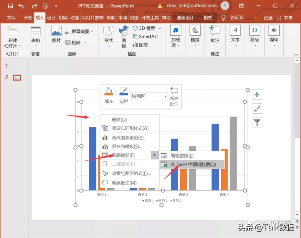
Task: Open the Chart Filters funnel button
Action: click(257, 122)
